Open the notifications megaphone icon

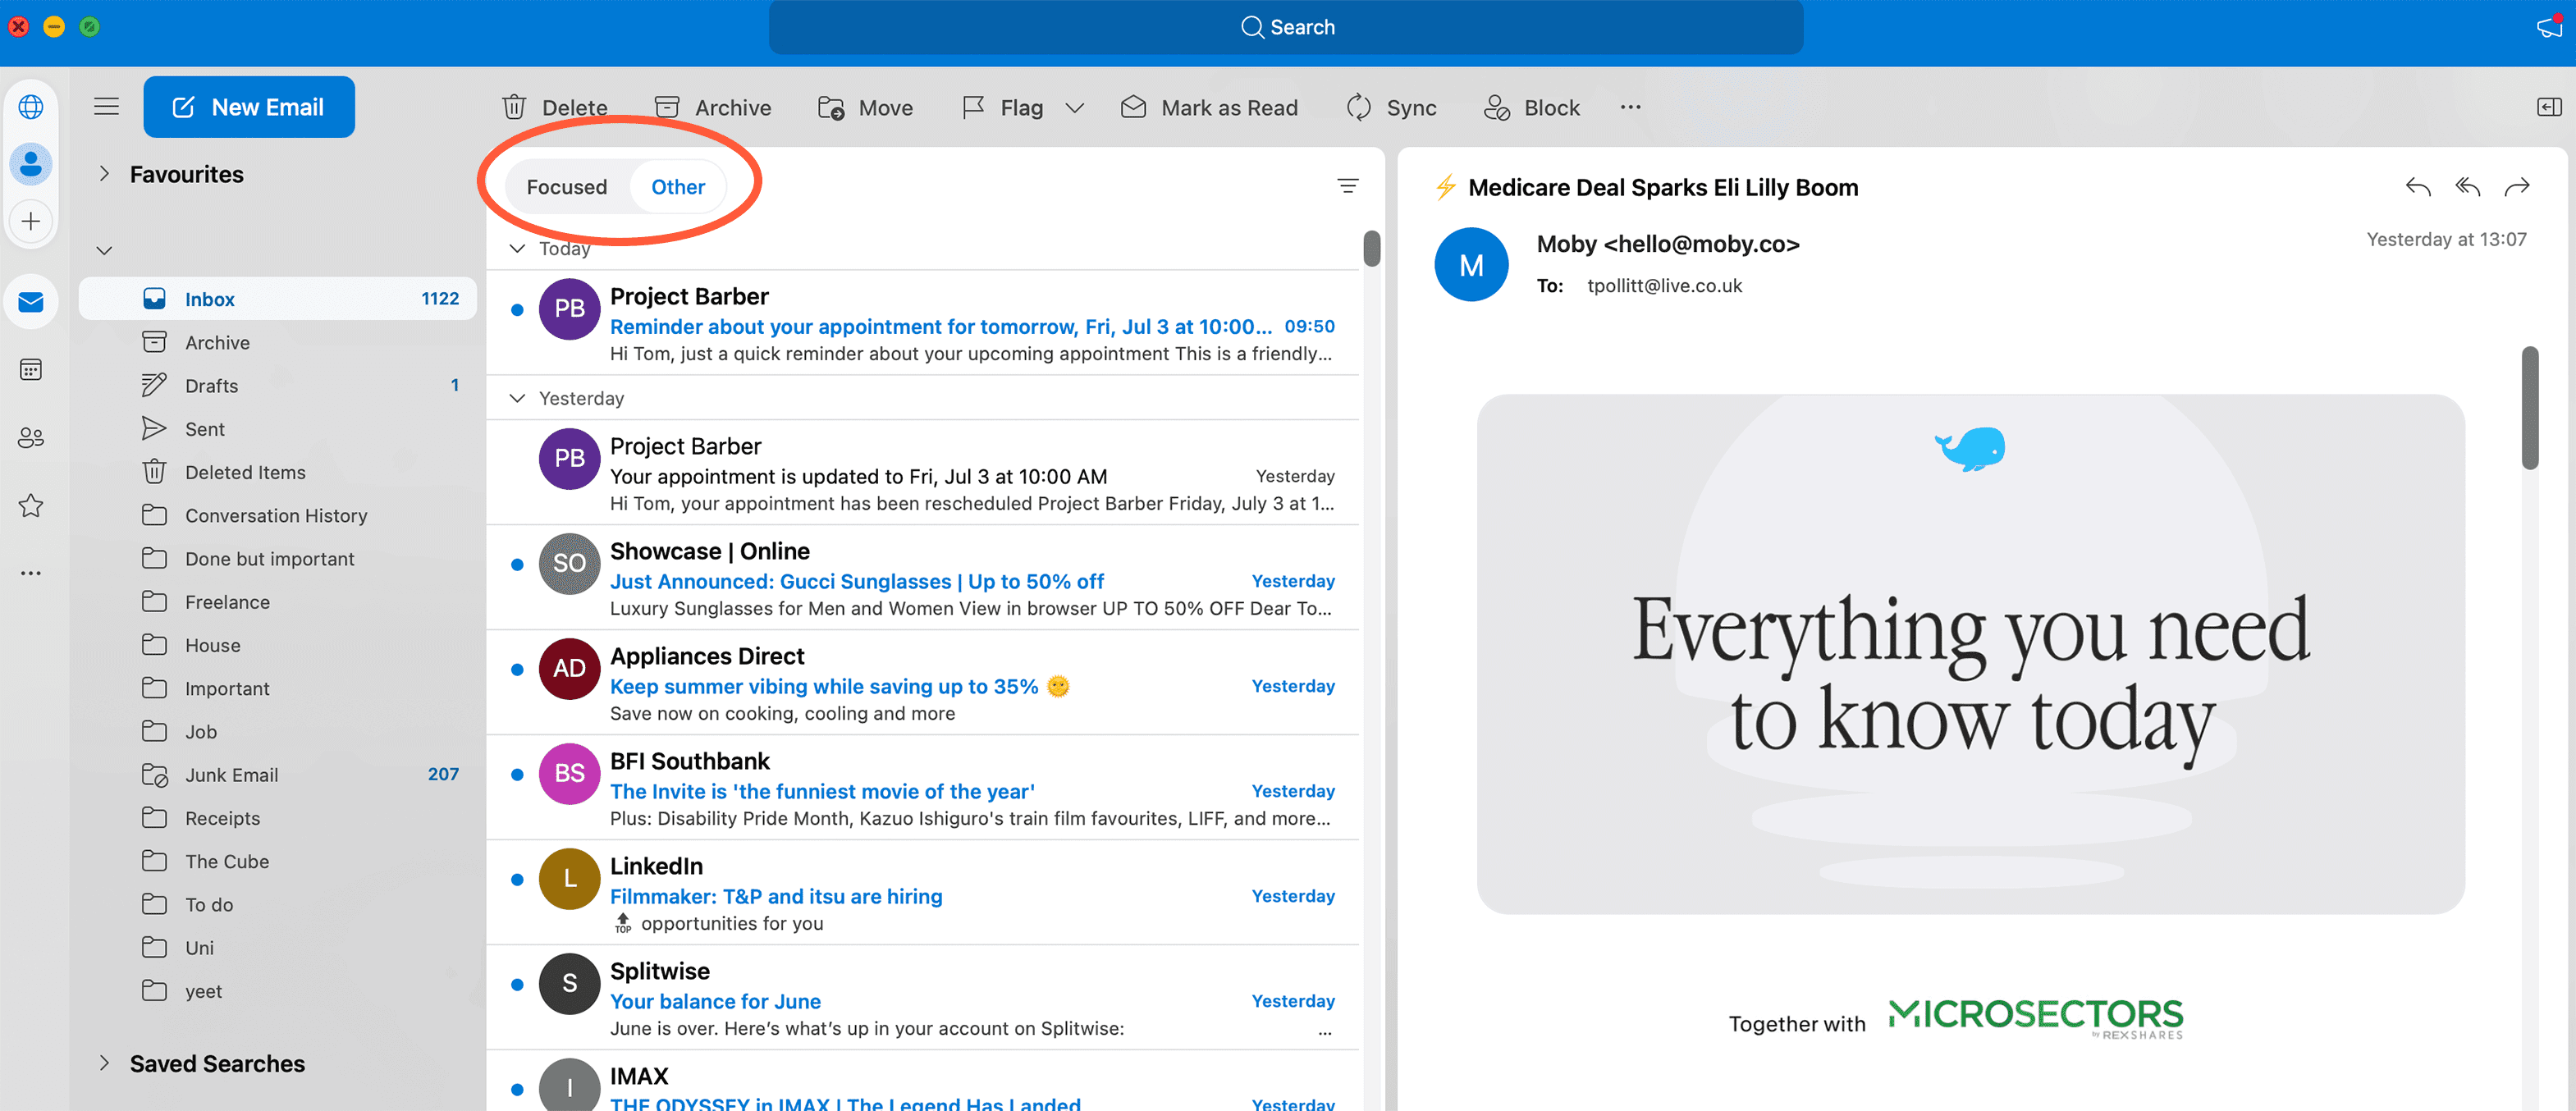click(2549, 27)
